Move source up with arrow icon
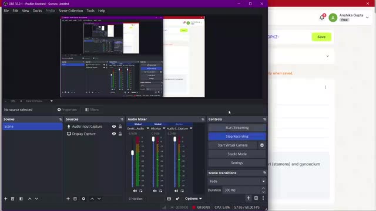Viewport: 376px width, 211px height. 92,199
